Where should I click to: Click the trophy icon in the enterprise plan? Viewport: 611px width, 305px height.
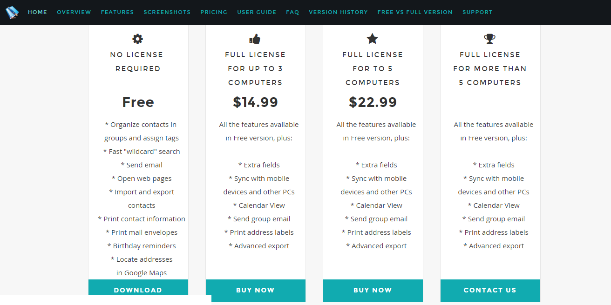[x=490, y=39]
